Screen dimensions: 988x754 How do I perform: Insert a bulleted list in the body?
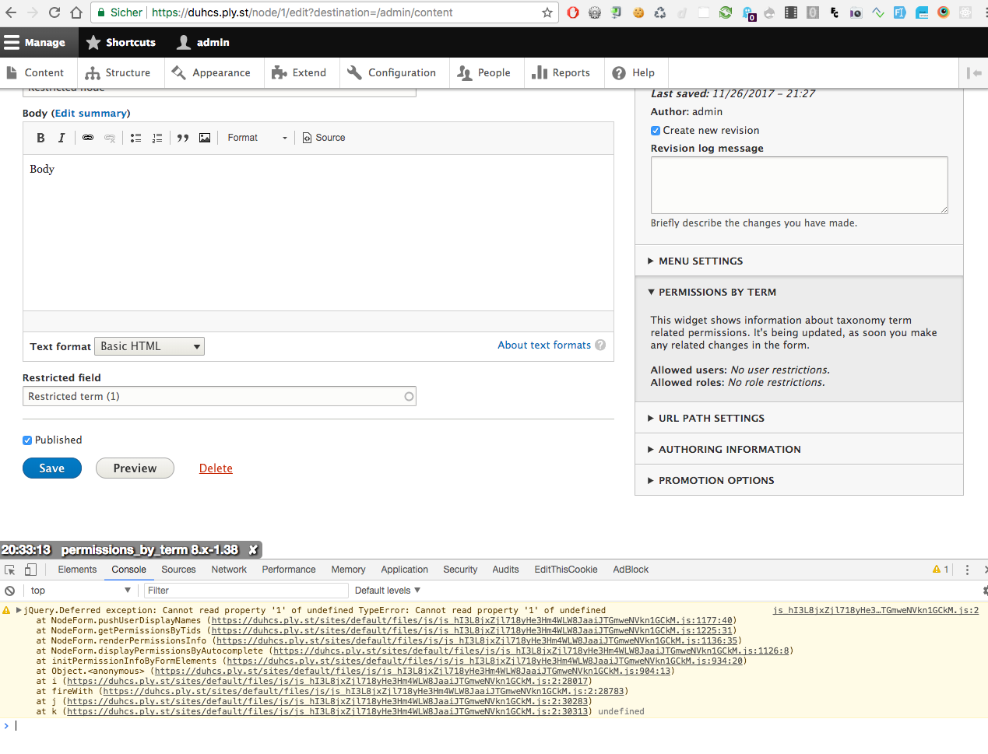135,138
